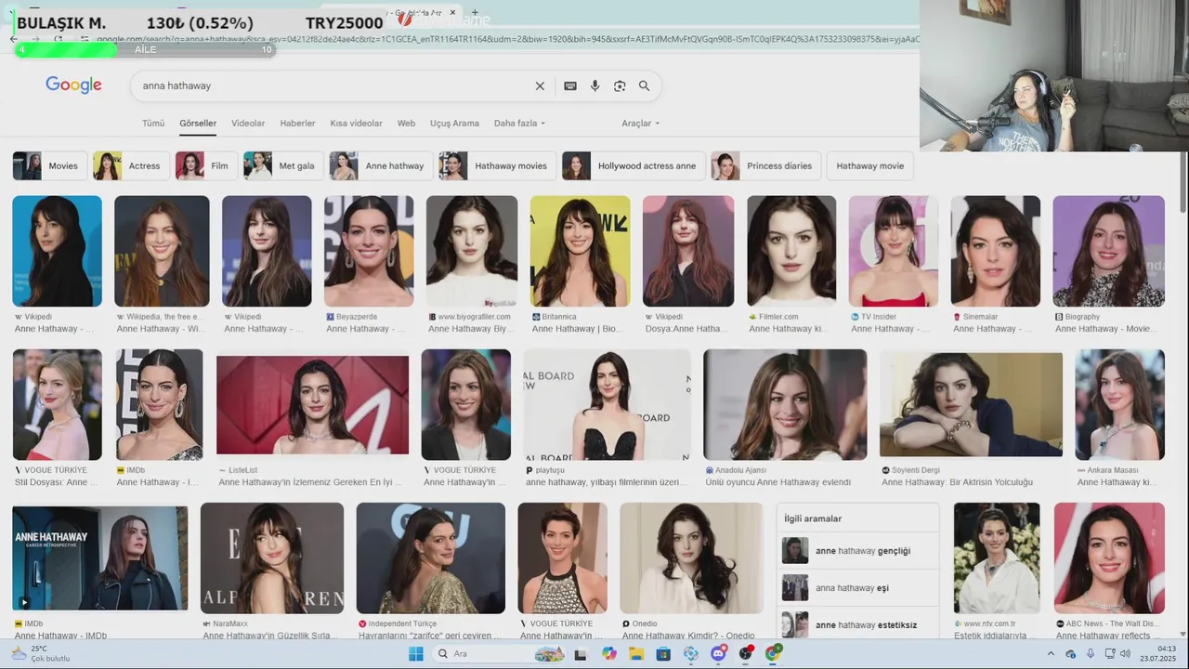
Task: Select the Hathaway movie filter chip
Action: 869,165
